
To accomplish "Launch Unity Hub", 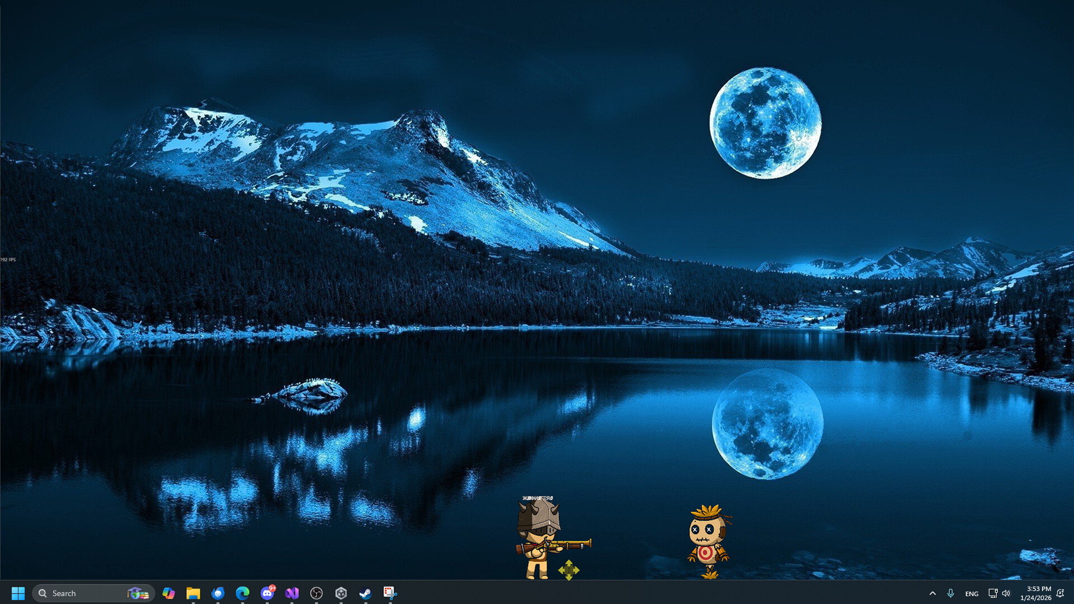I will (x=341, y=593).
